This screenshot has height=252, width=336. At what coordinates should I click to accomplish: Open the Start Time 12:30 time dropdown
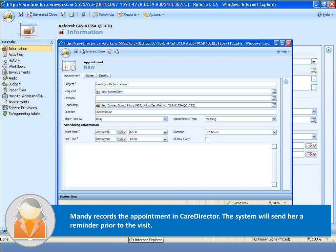(x=165, y=132)
